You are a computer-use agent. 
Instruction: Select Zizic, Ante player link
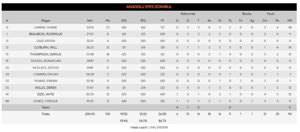coord(46,94)
